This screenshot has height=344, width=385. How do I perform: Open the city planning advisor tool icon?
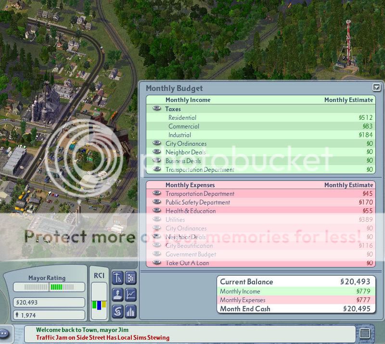pos(117,278)
